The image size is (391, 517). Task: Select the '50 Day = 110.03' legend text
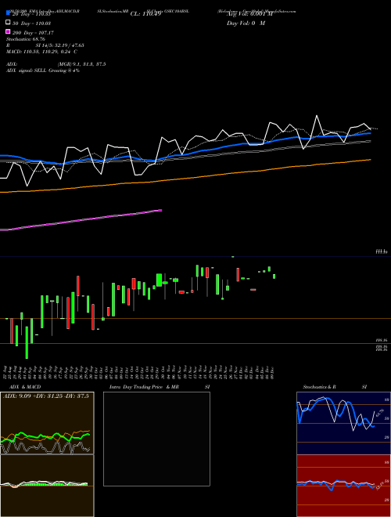pyautogui.click(x=32, y=23)
